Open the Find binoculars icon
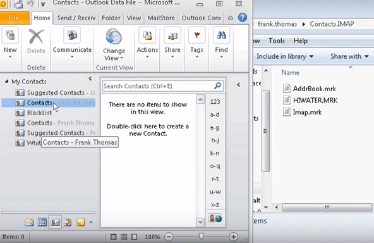Screen dimensions: 374x243 221,35
